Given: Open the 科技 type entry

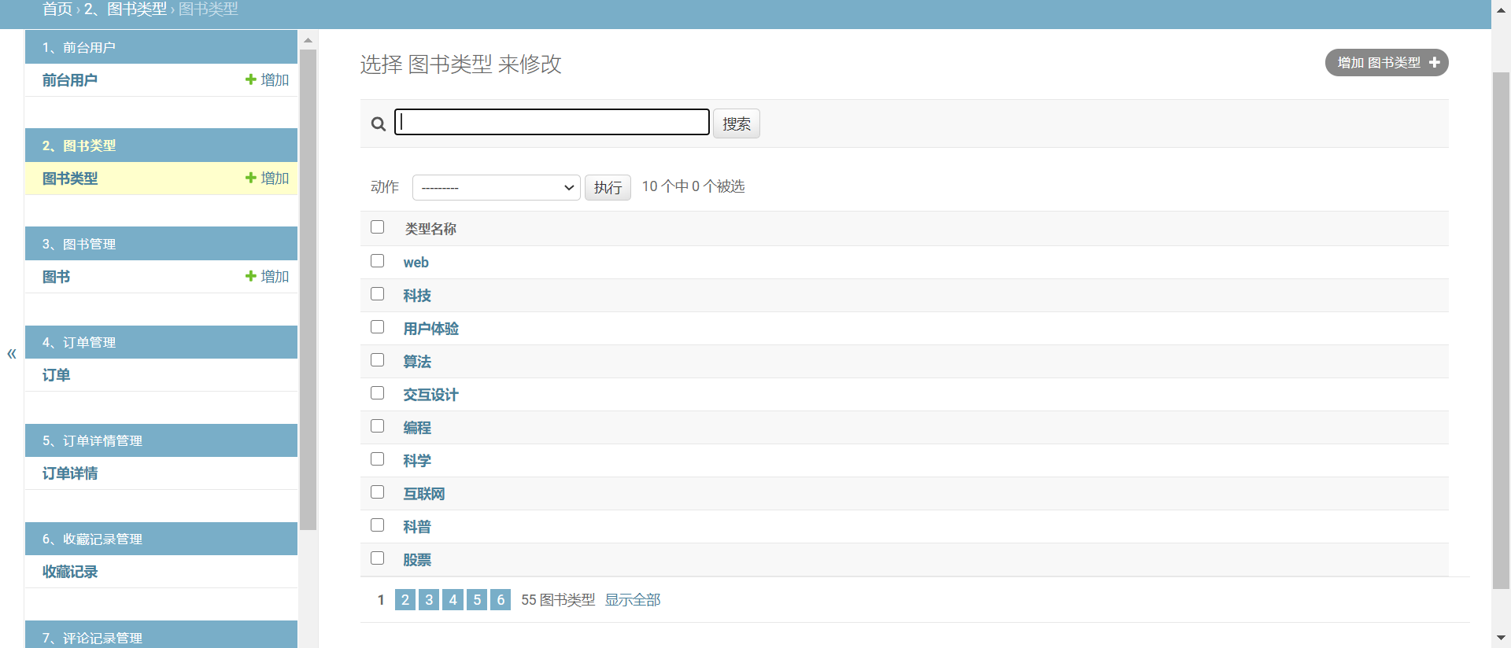Looking at the screenshot, I should coord(417,296).
